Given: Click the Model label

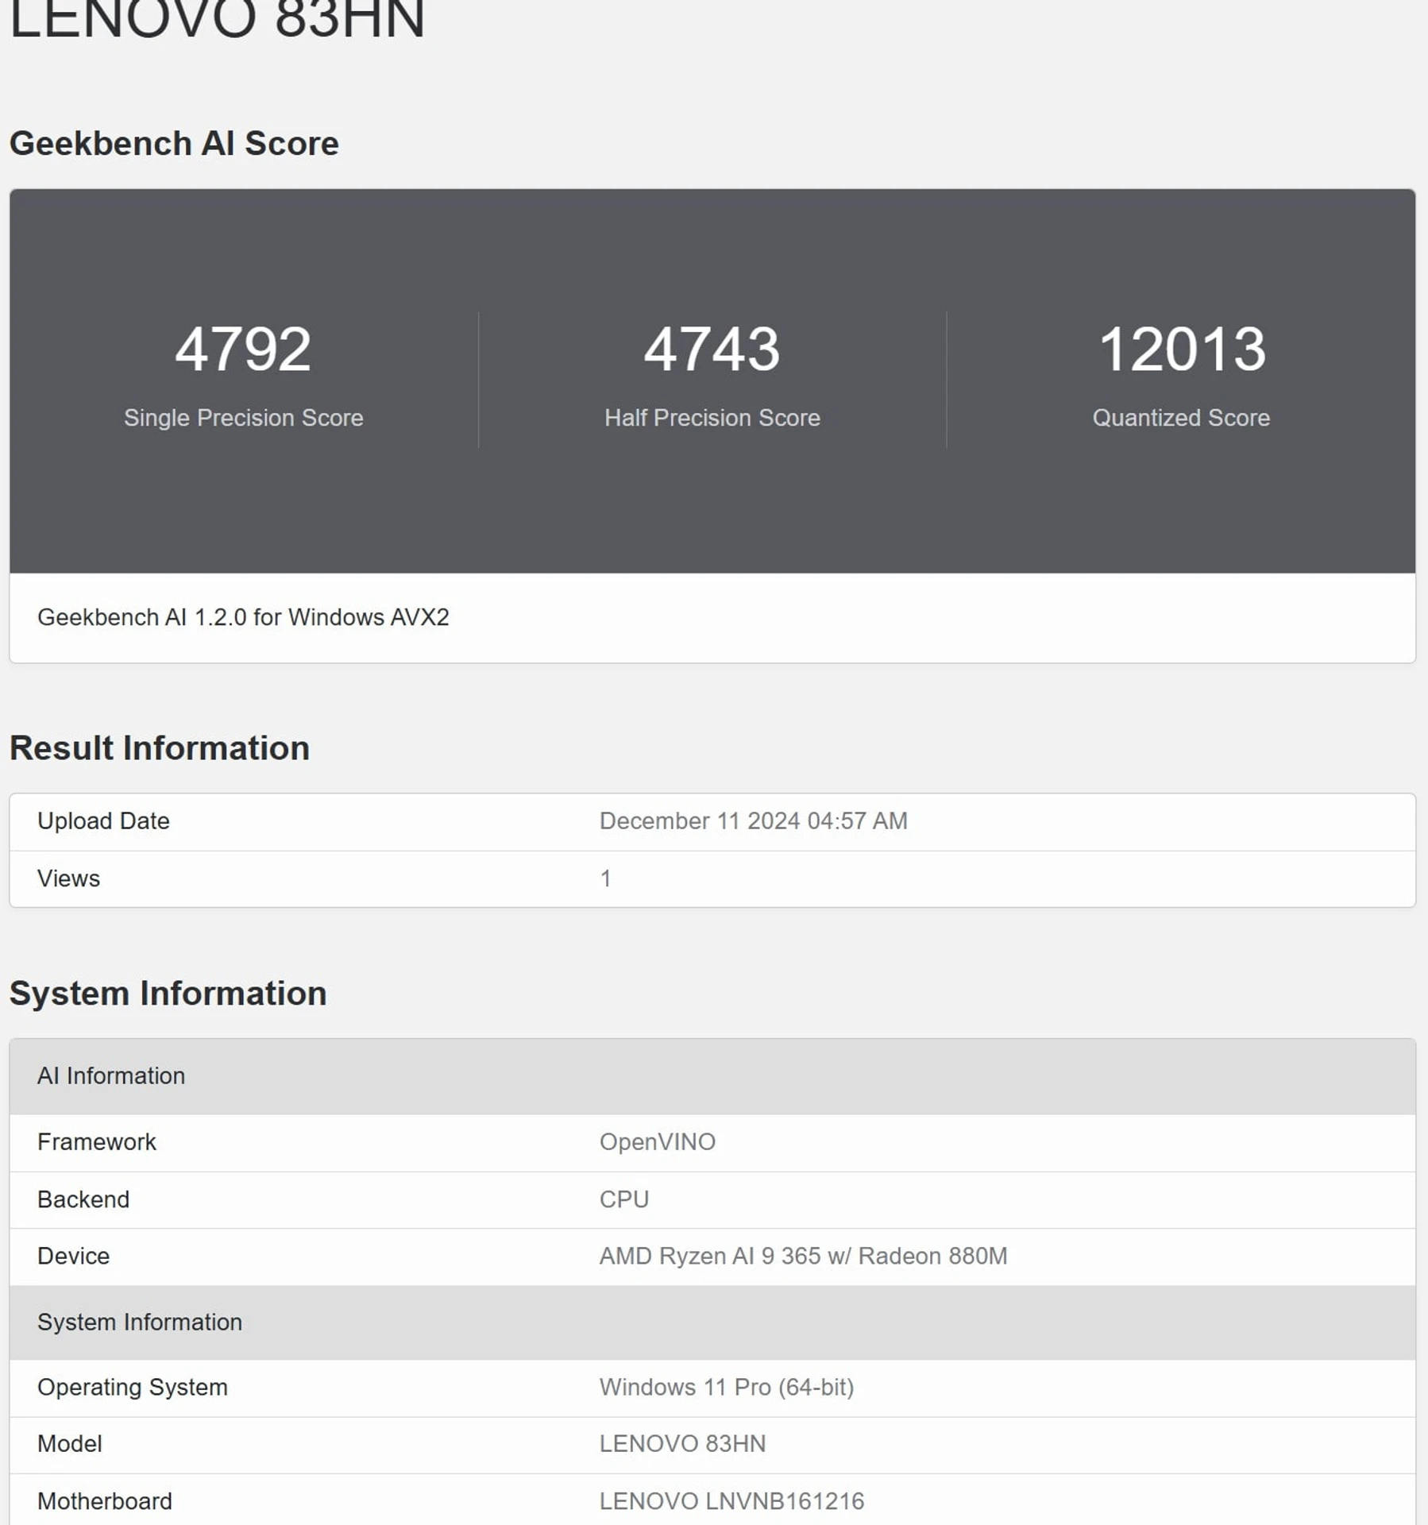Looking at the screenshot, I should [x=70, y=1443].
